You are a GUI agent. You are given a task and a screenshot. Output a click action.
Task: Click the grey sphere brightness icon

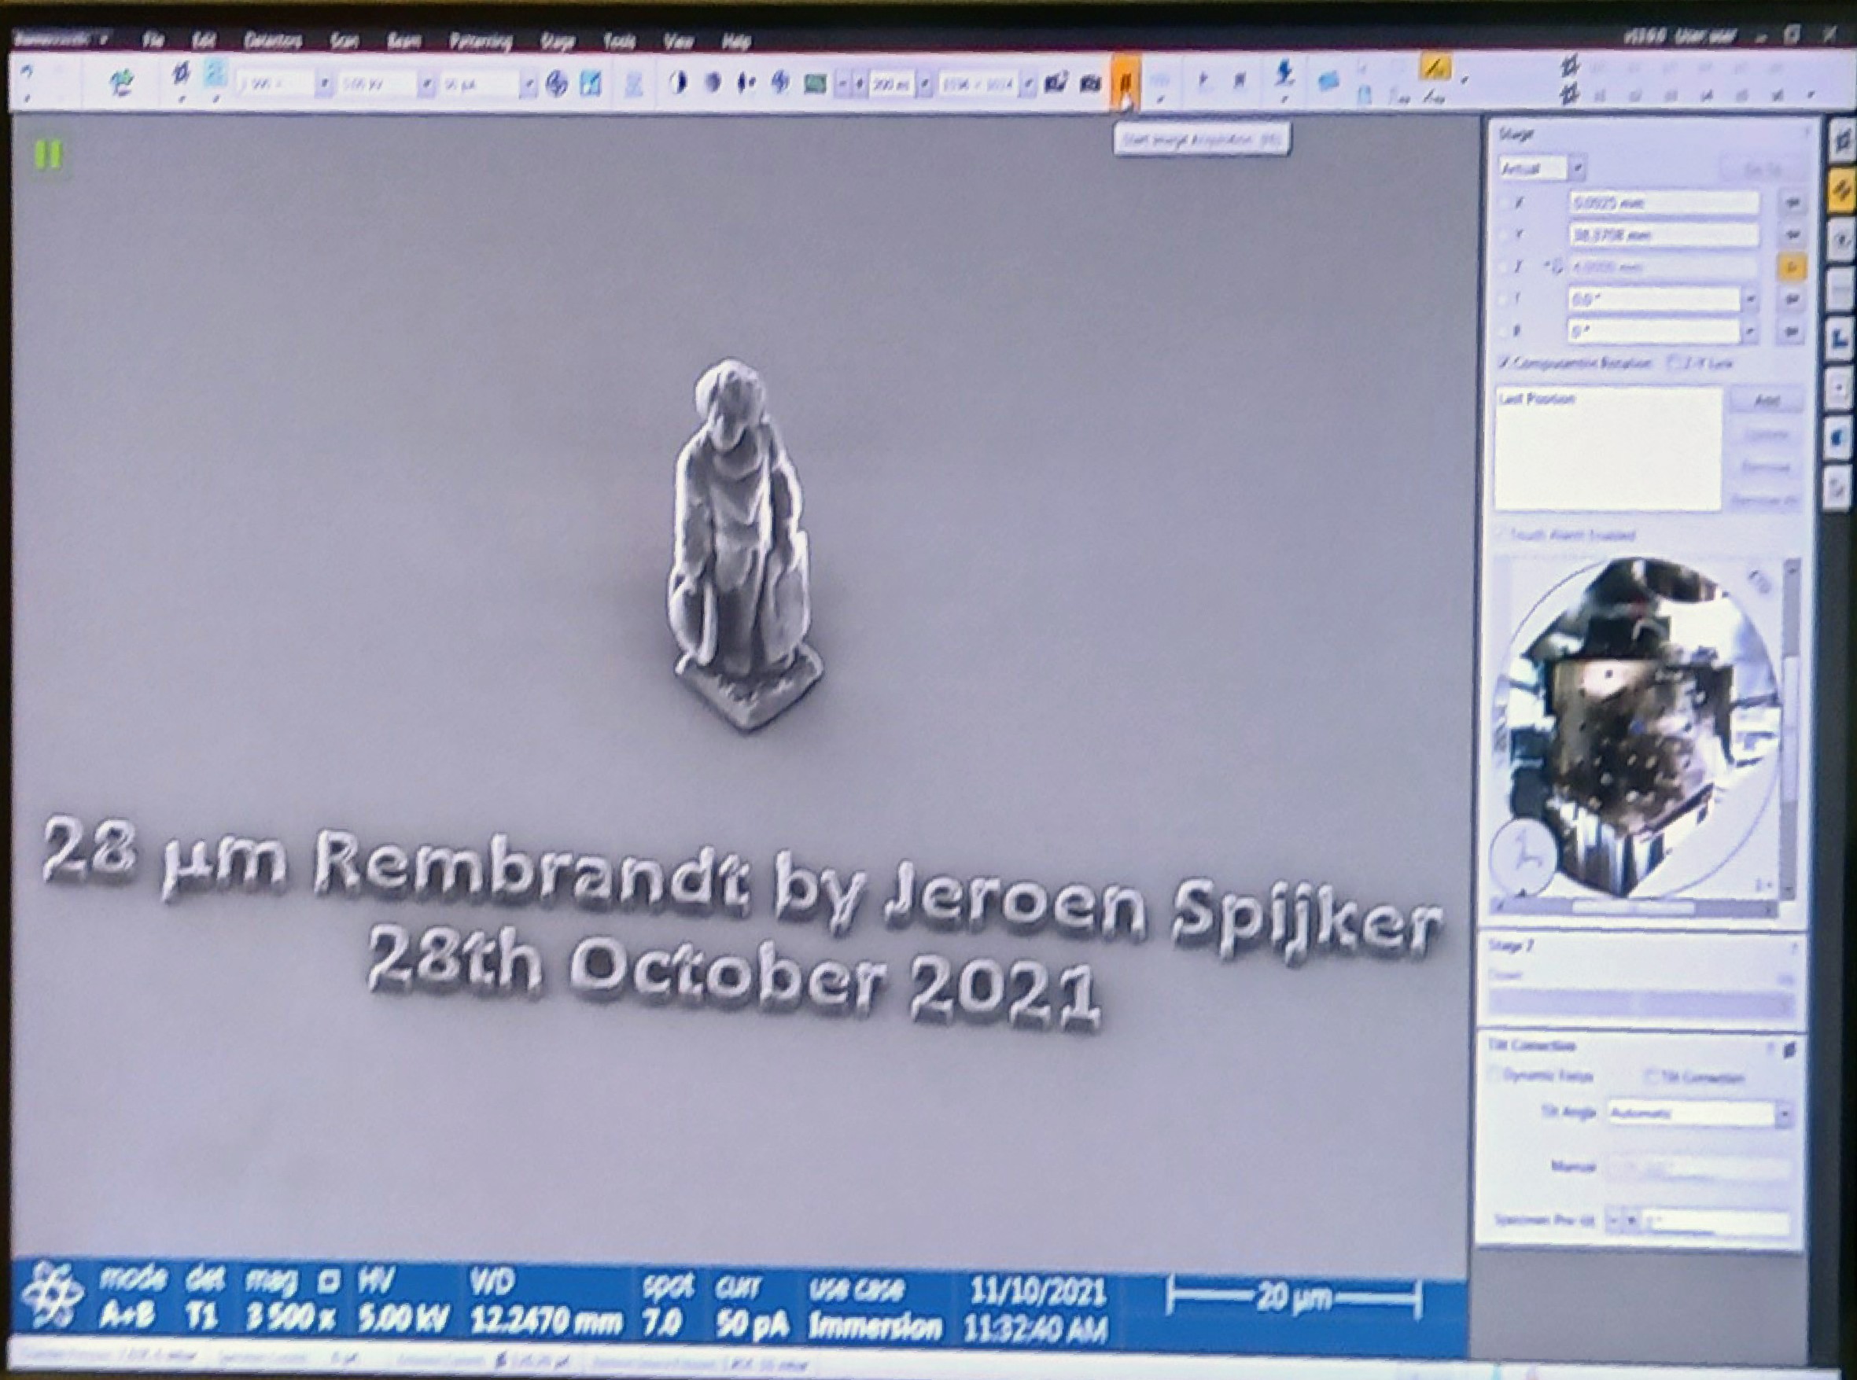(x=713, y=82)
